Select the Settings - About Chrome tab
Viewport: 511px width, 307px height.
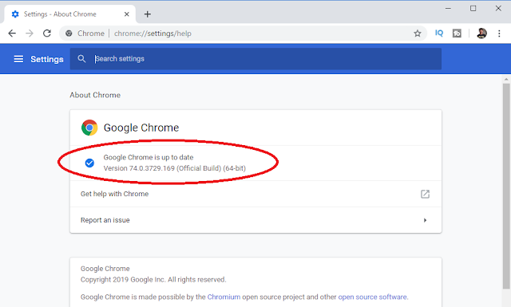pyautogui.click(x=69, y=14)
